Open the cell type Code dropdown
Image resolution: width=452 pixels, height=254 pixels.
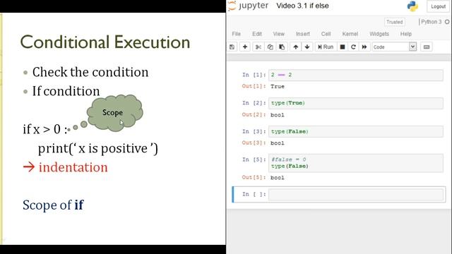pyautogui.click(x=394, y=47)
